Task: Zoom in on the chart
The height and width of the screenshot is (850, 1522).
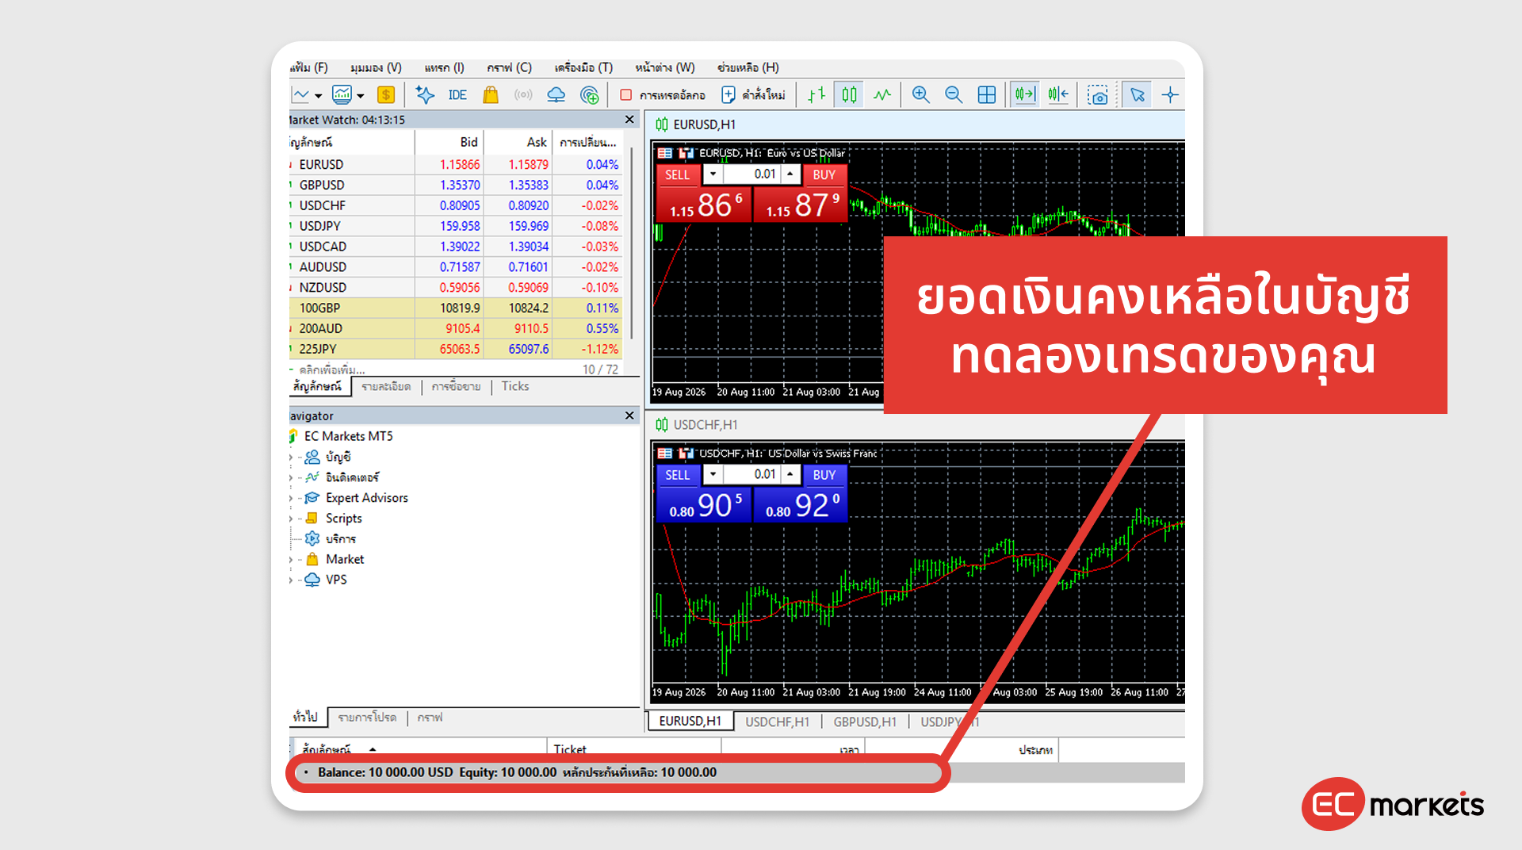Action: click(x=920, y=95)
